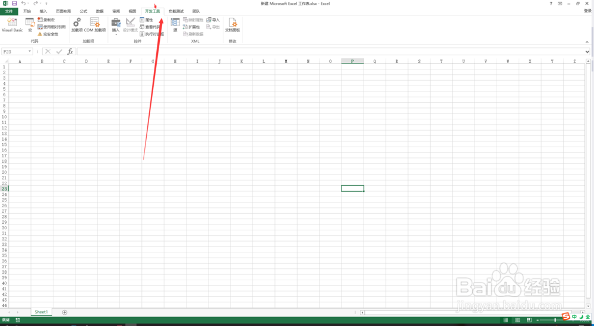
Task: Open COM 加载项 dialog
Action: coord(94,25)
